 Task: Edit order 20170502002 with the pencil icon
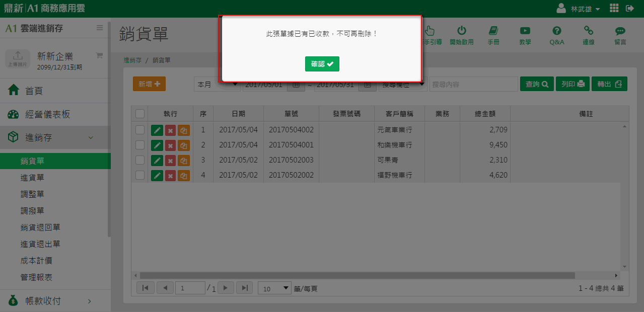pyautogui.click(x=157, y=176)
